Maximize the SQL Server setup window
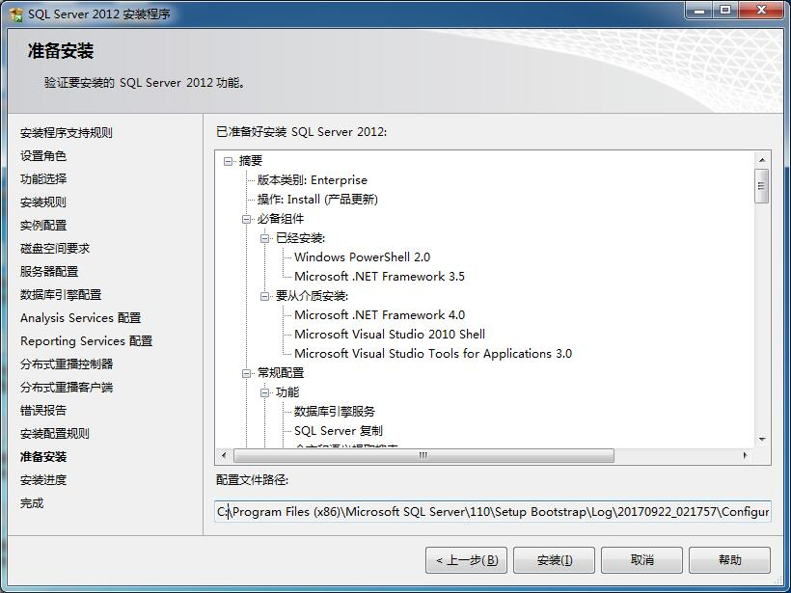Viewport: 791px width, 593px height. click(x=724, y=10)
